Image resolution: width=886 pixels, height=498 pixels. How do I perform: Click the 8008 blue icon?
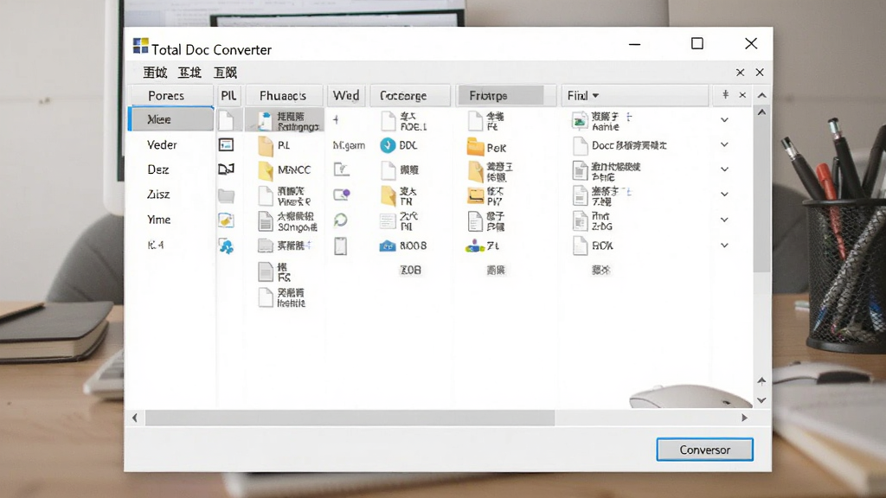pos(388,246)
